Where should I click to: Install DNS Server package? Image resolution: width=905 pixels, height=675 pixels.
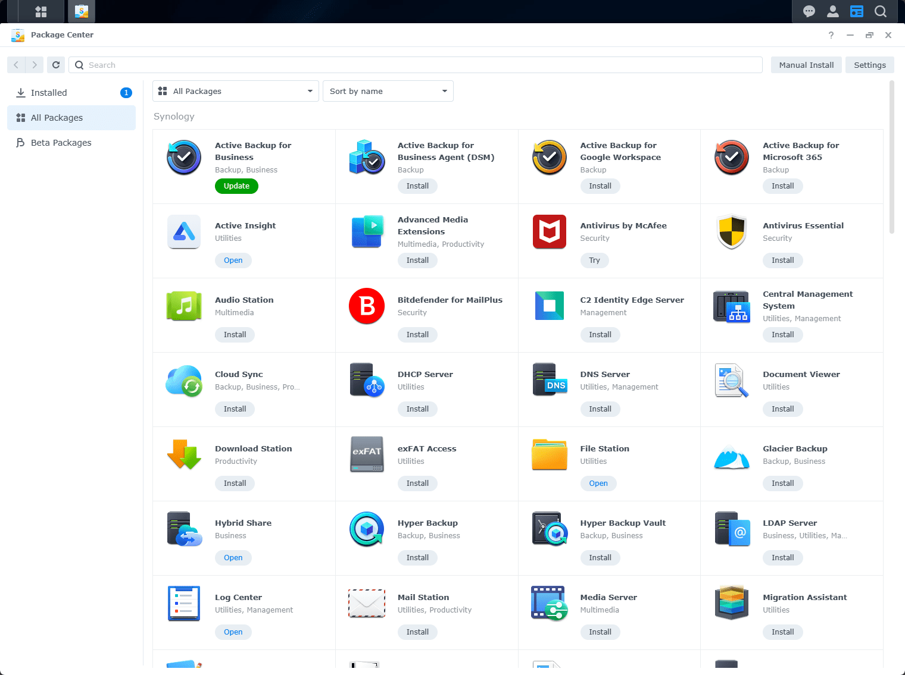(x=600, y=409)
